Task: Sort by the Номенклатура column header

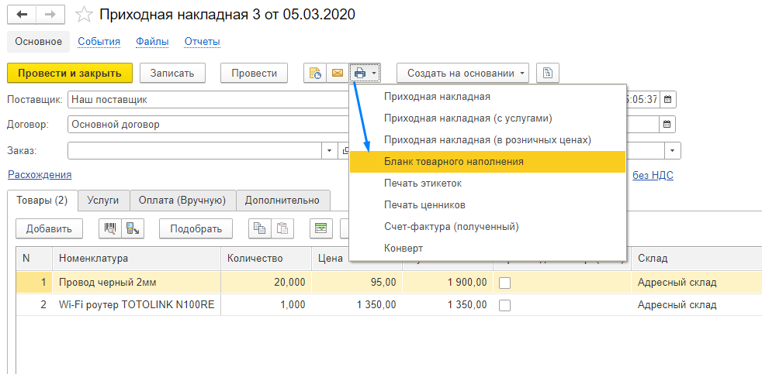Action: pyautogui.click(x=136, y=258)
